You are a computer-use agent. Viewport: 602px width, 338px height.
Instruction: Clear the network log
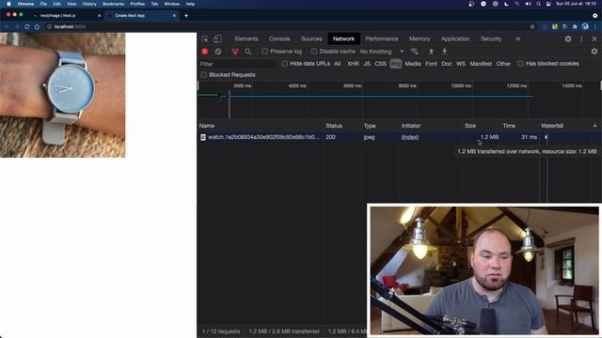coord(218,52)
